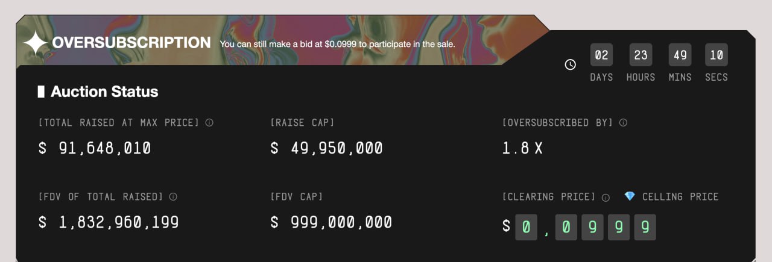Select the FDV cap value $999,000,000
This screenshot has width=772, height=262.
click(x=331, y=222)
